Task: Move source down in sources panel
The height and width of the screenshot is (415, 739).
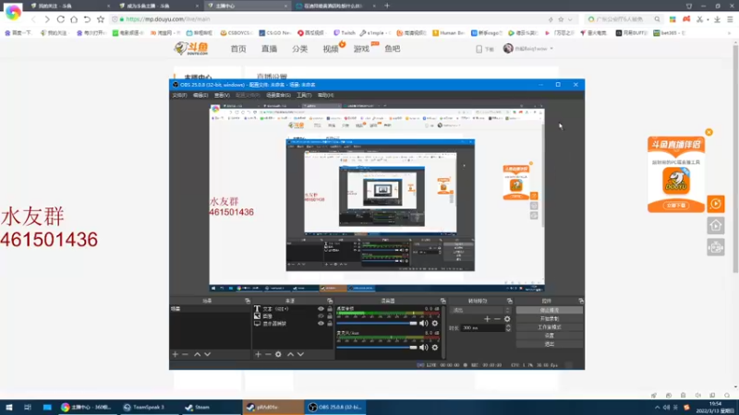Action: (x=301, y=354)
